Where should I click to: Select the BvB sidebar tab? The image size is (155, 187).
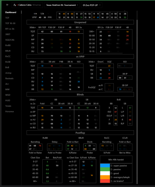(7, 67)
